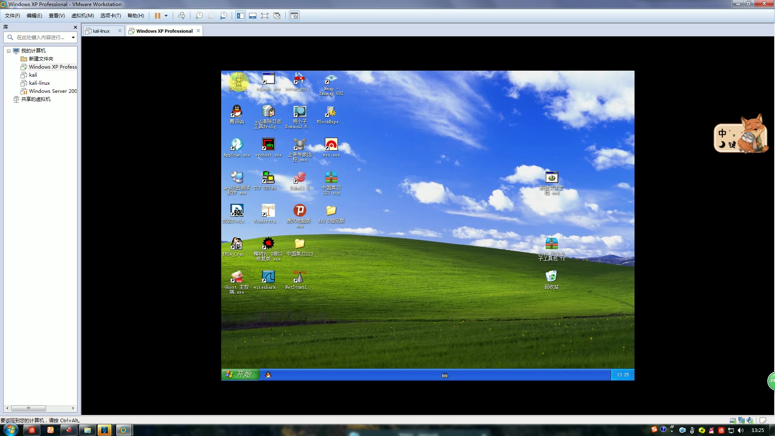Image resolution: width=775 pixels, height=436 pixels.
Task: Enter full screen mode icon
Action: (265, 16)
